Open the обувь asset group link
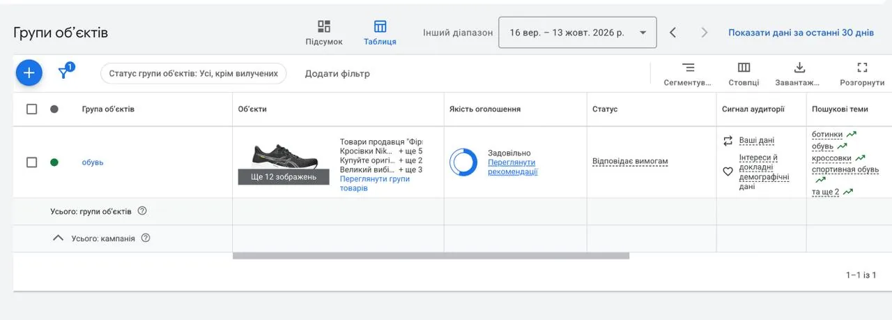 [93, 162]
